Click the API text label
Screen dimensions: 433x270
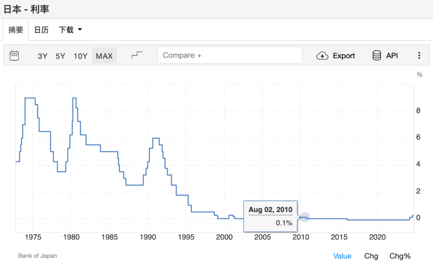tap(392, 56)
